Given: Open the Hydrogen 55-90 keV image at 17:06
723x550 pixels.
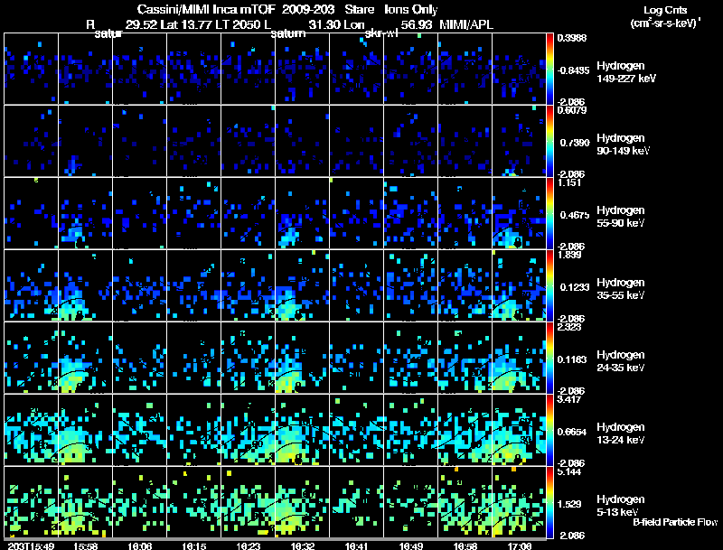Looking at the screenshot, I should pyautogui.click(x=519, y=213).
